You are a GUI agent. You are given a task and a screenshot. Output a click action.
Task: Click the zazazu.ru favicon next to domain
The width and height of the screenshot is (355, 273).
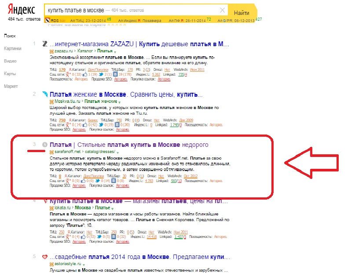click(51, 51)
